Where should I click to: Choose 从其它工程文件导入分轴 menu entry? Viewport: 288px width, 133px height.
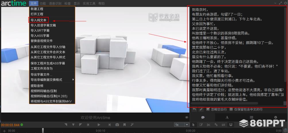coord(52,47)
